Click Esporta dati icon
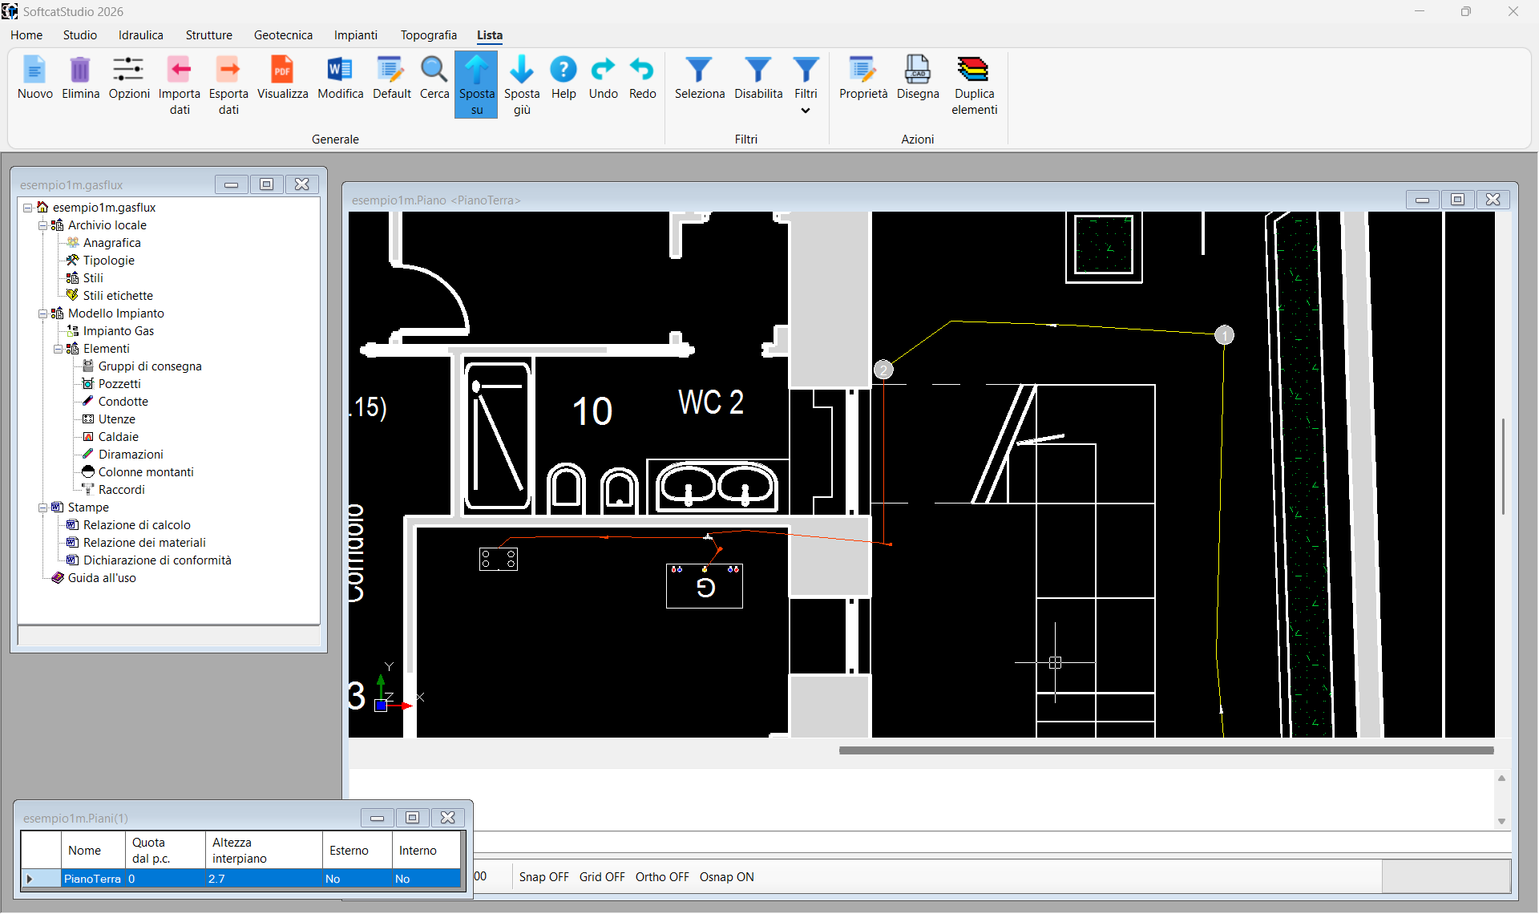 pyautogui.click(x=228, y=70)
